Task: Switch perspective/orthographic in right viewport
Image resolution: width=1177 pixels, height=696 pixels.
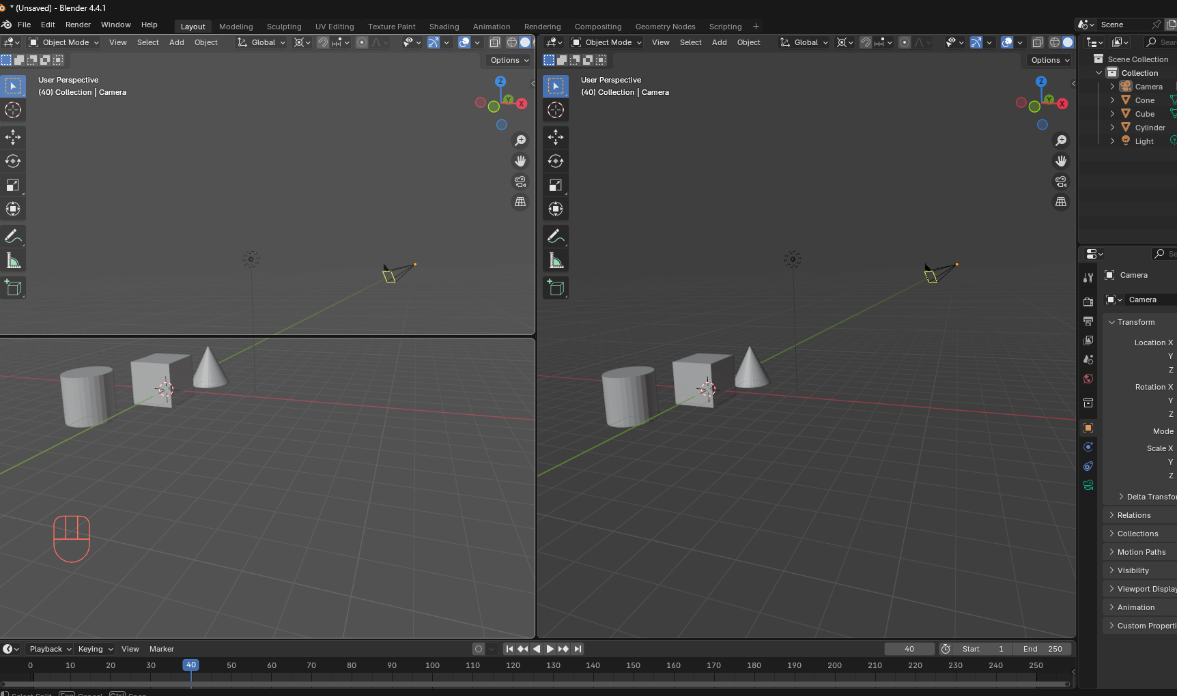Action: 1061,202
